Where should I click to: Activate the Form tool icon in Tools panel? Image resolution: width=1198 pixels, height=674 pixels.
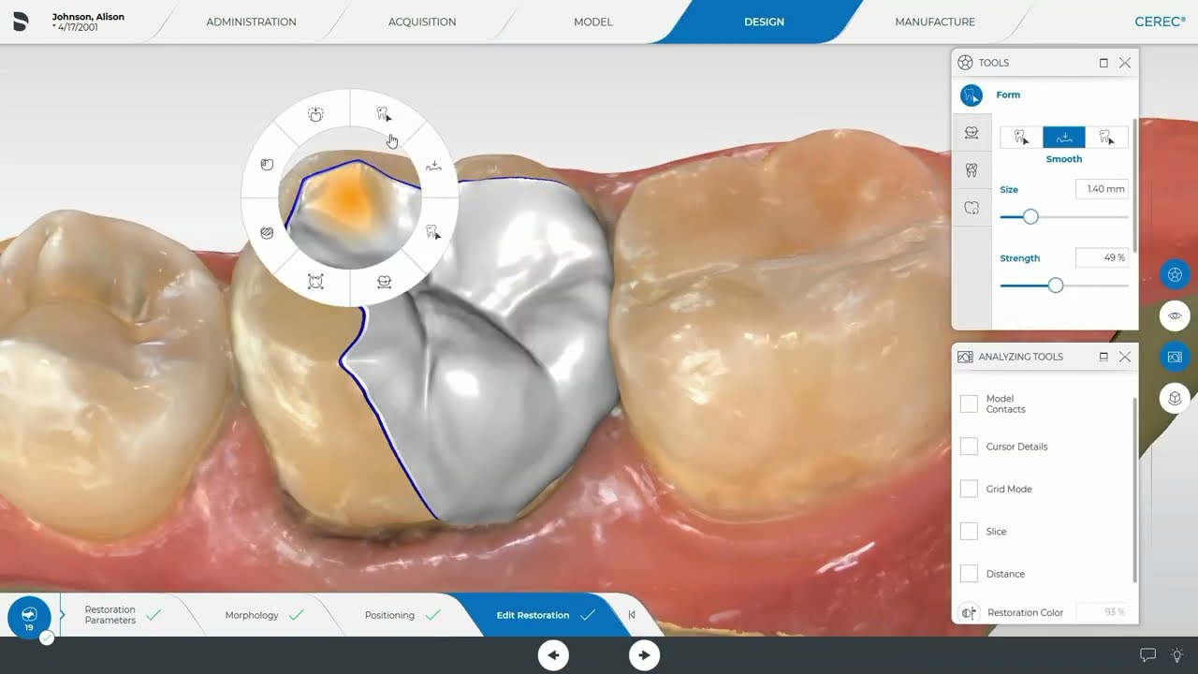(972, 95)
